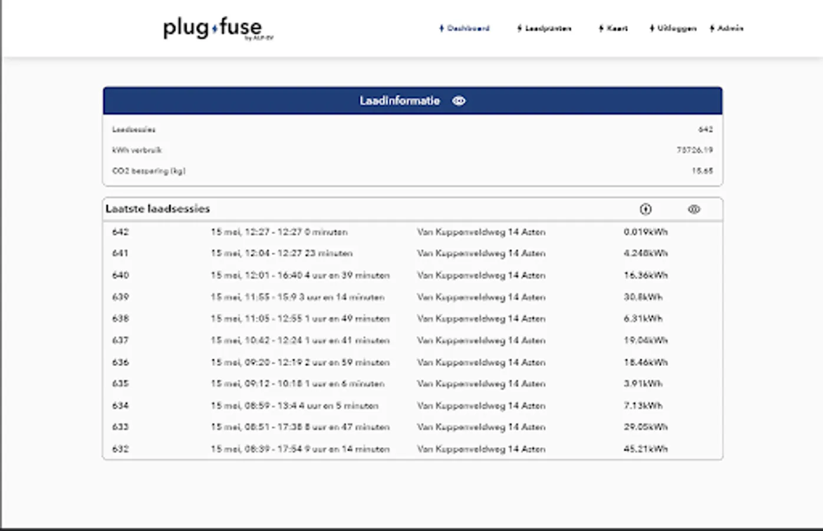Click the Laatste laadsessies heading

[x=157, y=209]
